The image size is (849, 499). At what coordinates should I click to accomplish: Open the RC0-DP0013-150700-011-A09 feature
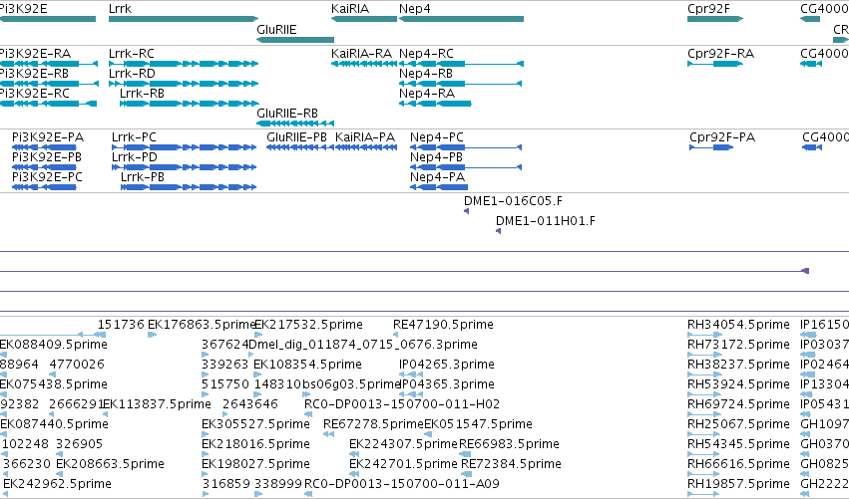402,484
